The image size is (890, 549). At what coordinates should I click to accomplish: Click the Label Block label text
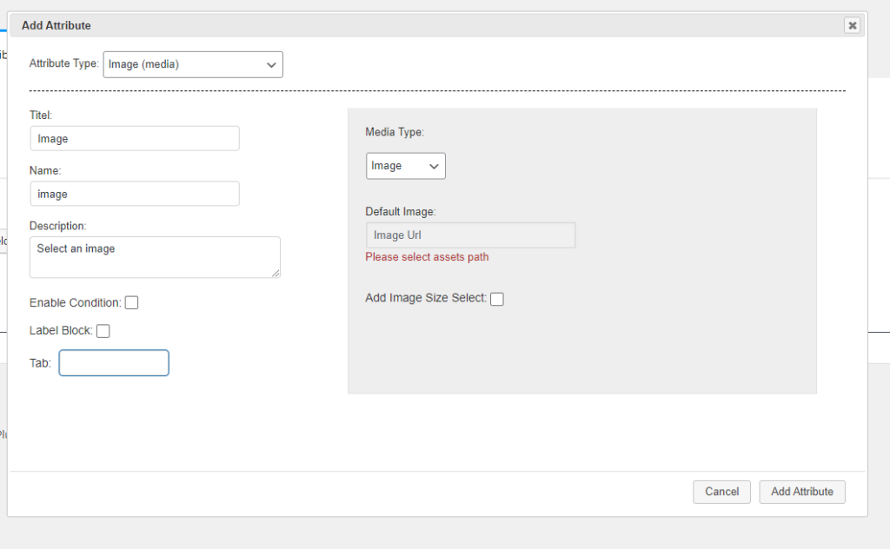pyautogui.click(x=61, y=331)
